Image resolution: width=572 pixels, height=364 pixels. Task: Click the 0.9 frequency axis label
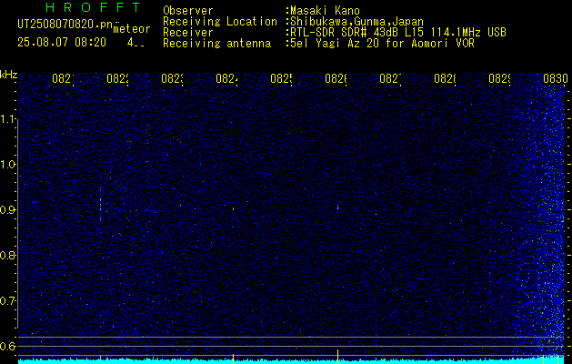(x=8, y=209)
